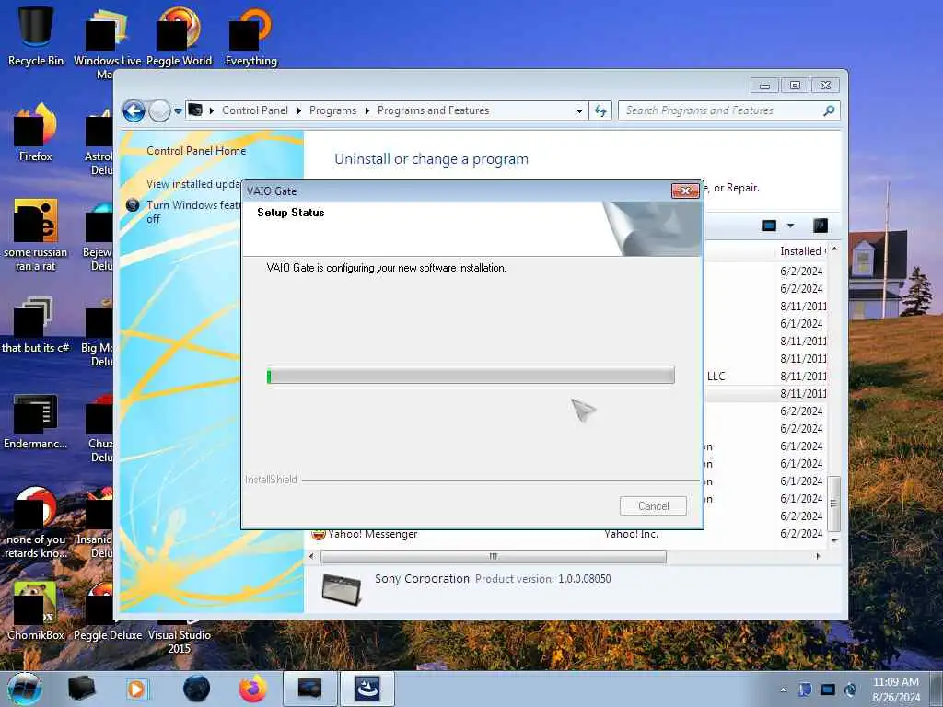
Task: Launch Firefox from the desktop
Action: point(36,133)
